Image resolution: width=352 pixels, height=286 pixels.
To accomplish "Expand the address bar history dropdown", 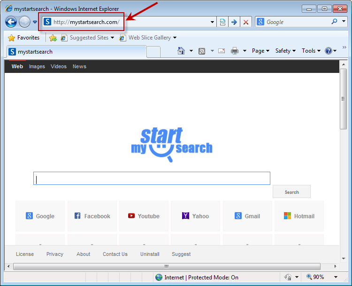I will coord(212,22).
